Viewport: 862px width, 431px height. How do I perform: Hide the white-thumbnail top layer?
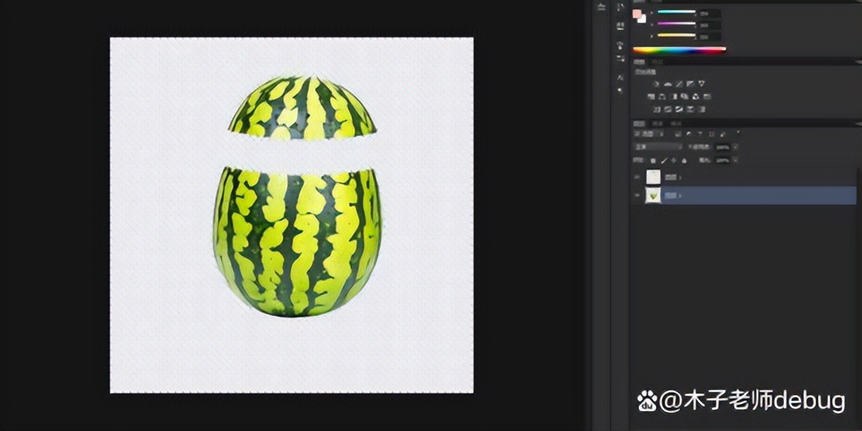point(637,177)
